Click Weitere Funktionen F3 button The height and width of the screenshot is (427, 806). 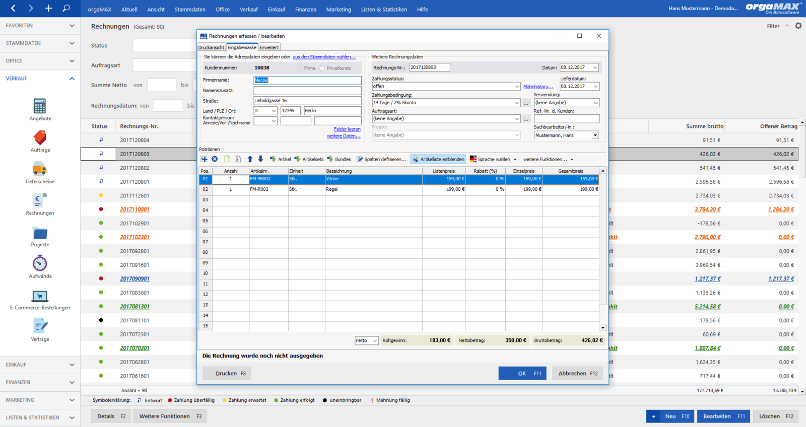170,416
